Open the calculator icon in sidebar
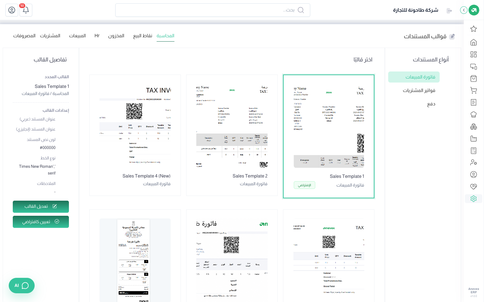The height and width of the screenshot is (302, 484). click(x=474, y=151)
